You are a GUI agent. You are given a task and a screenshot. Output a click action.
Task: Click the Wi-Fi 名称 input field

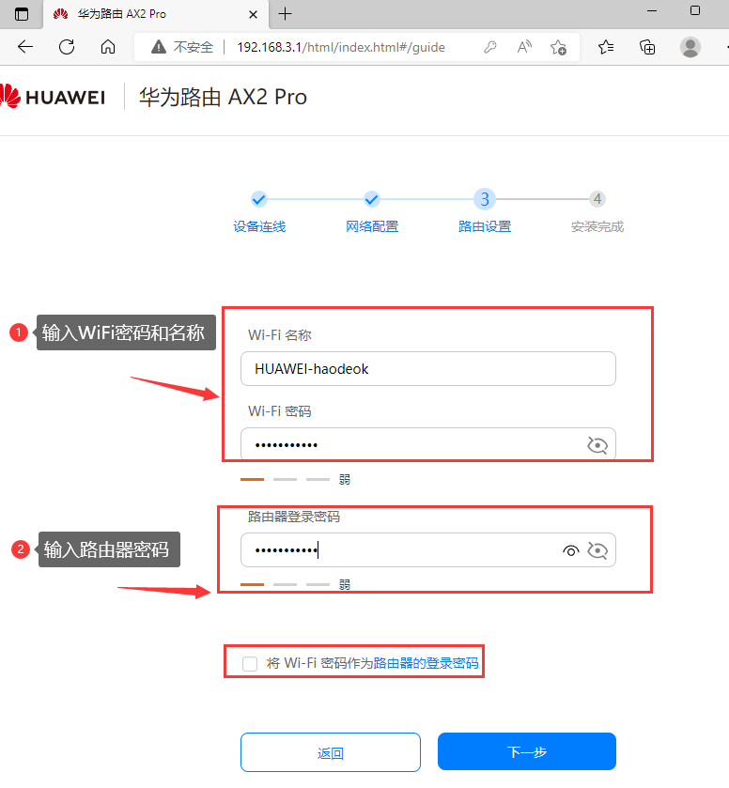pyautogui.click(x=428, y=369)
